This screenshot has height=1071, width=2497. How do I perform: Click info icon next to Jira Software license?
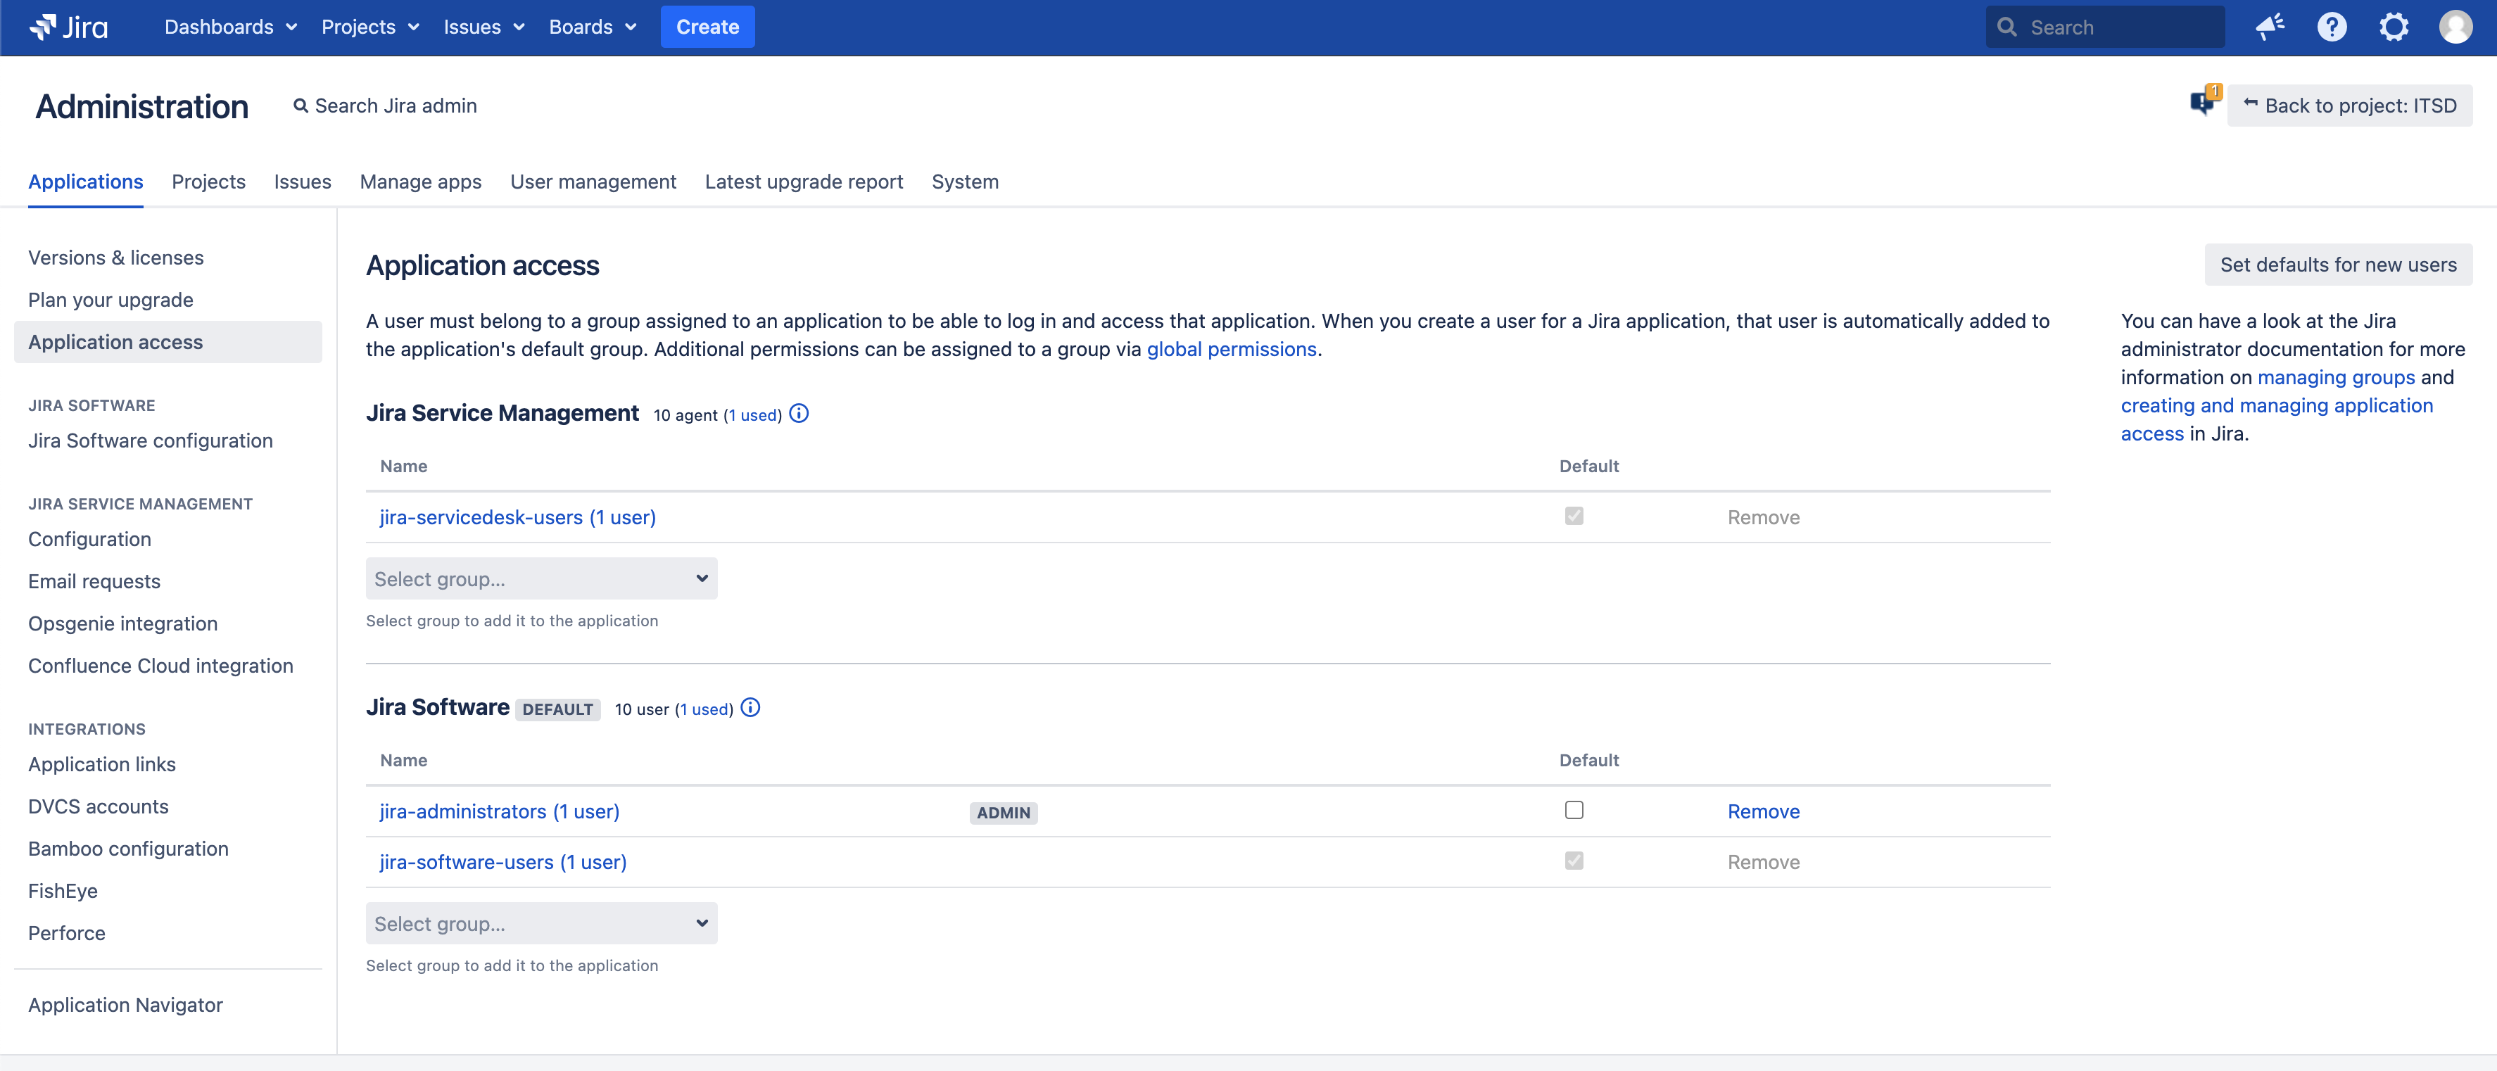[x=750, y=709]
